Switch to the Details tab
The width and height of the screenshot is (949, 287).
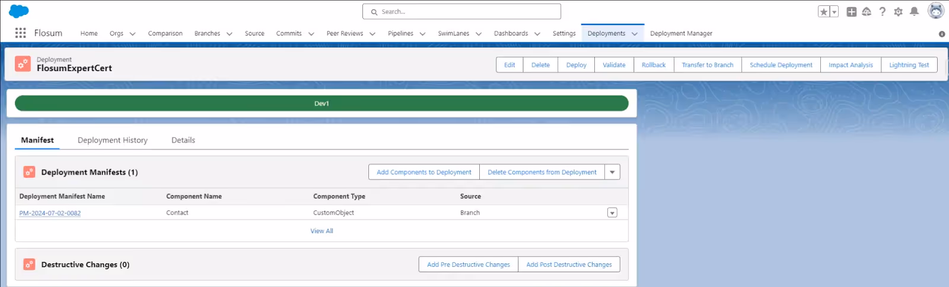click(183, 140)
